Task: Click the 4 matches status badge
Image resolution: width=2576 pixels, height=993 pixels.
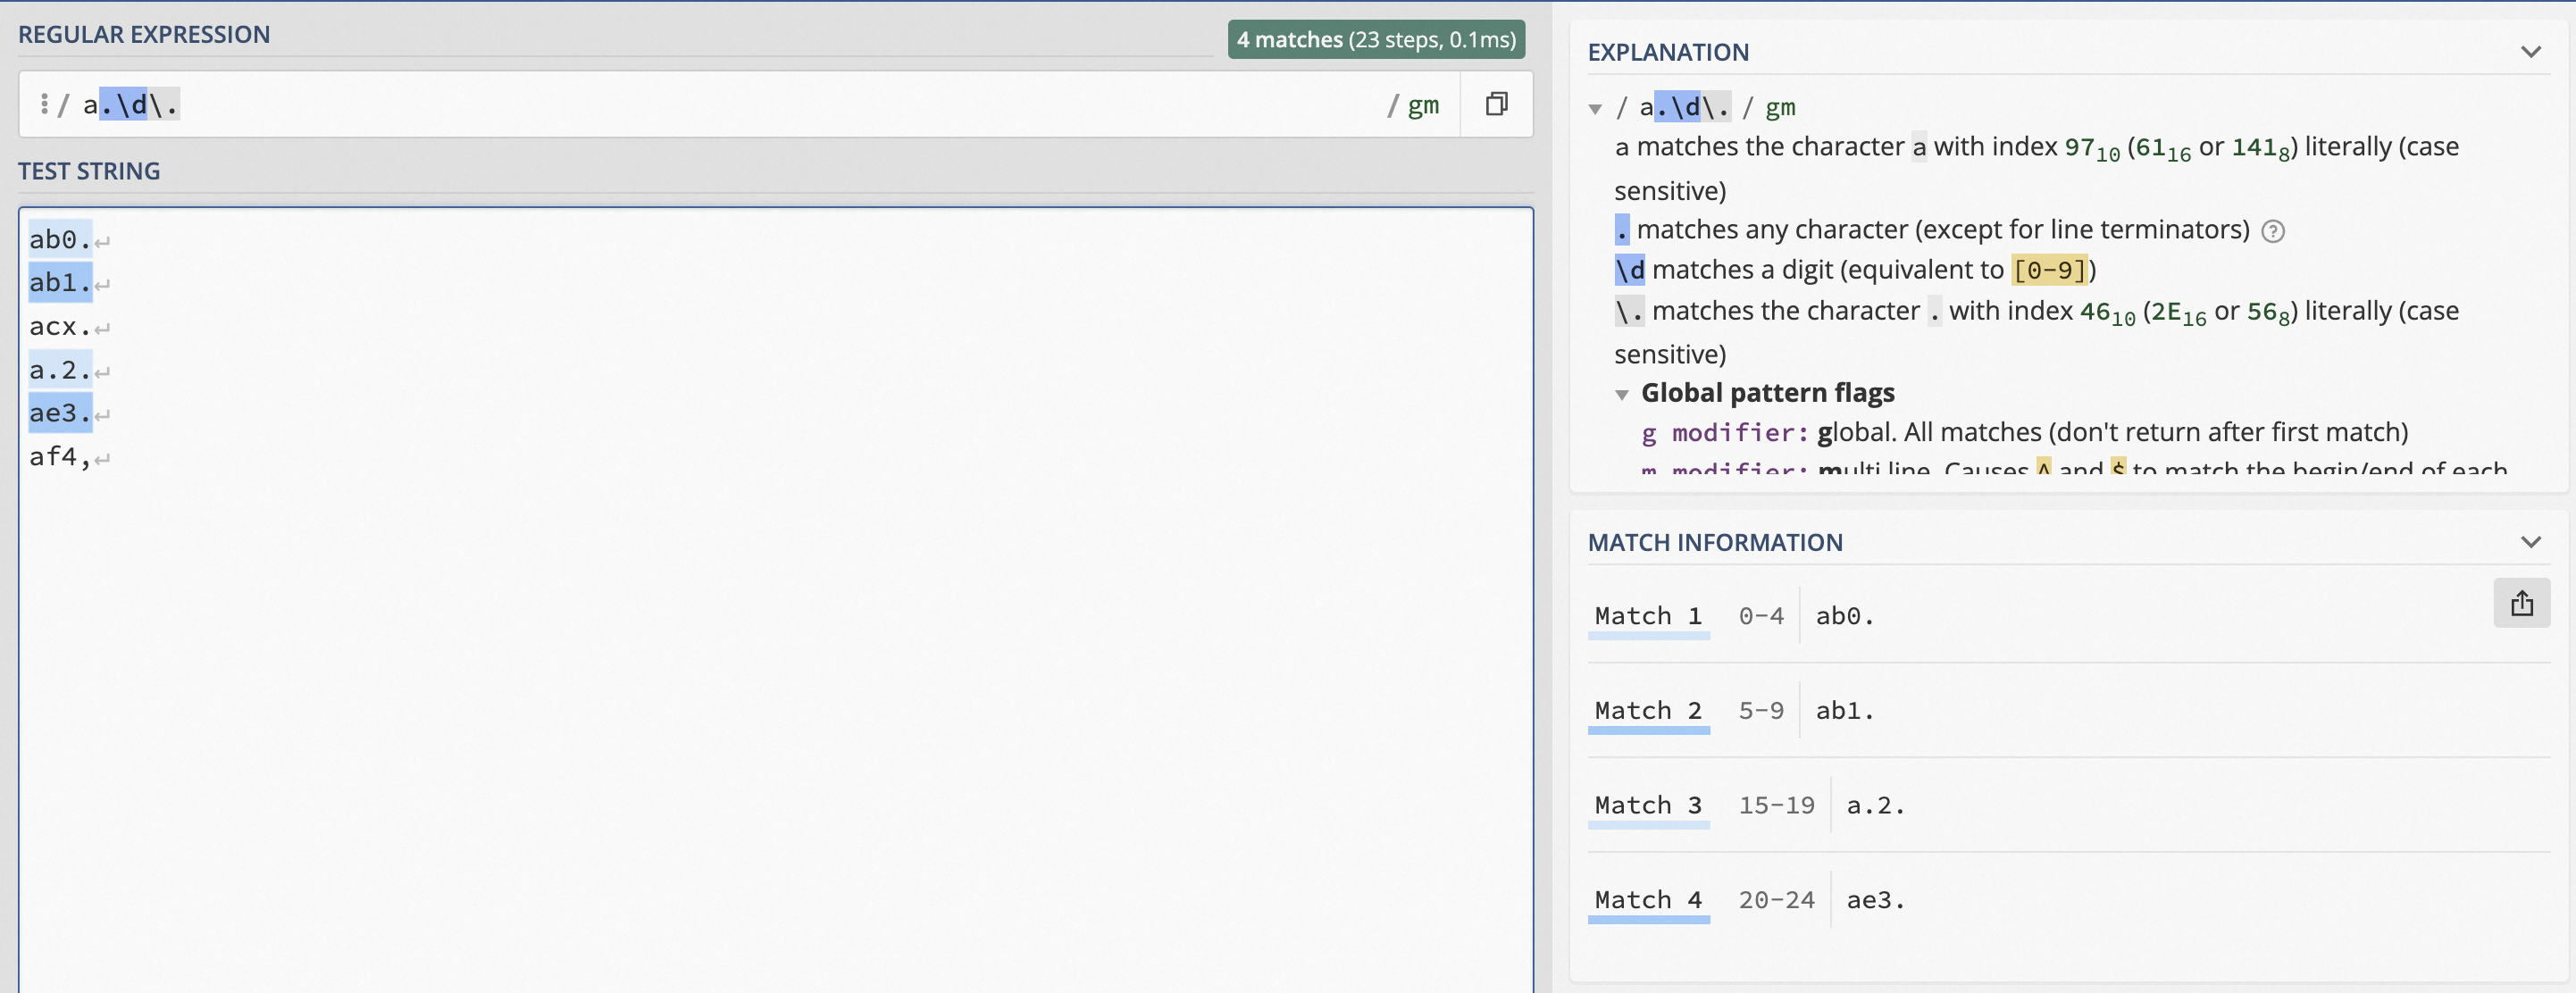Action: (1376, 40)
